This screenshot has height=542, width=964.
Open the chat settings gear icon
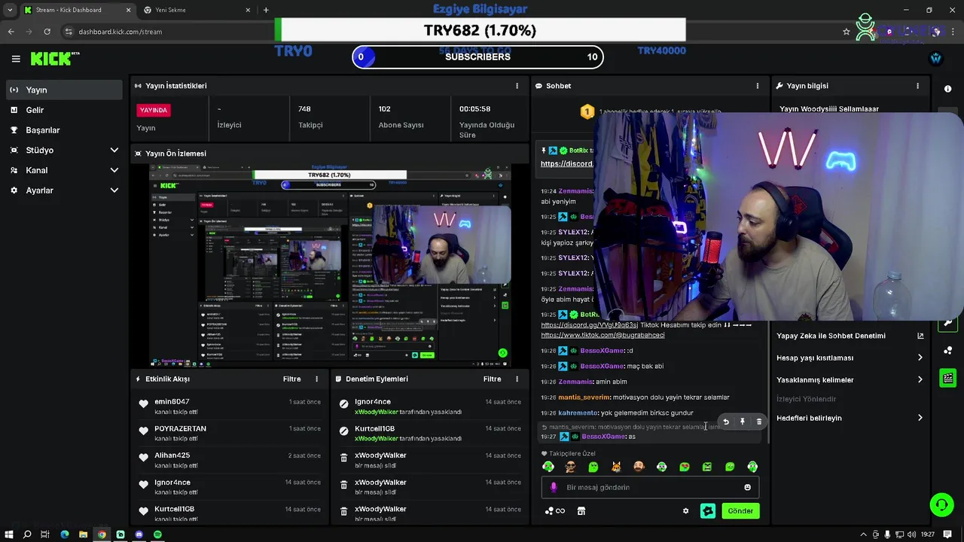coord(685,511)
